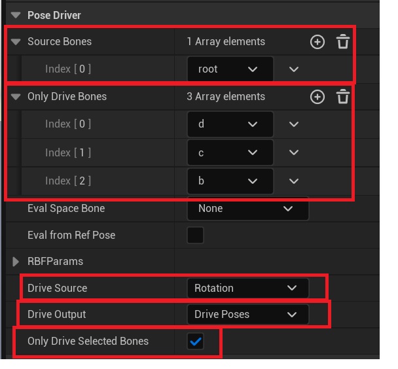Screen dimensions: 398x369
Task: Collapse the Pose Driver category
Action: (x=16, y=15)
